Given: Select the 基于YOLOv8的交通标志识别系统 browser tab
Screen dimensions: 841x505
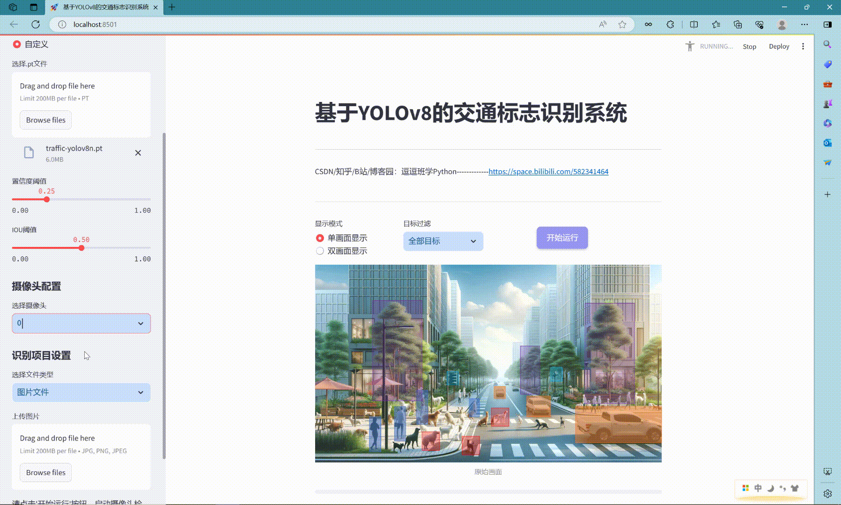Looking at the screenshot, I should pos(104,7).
